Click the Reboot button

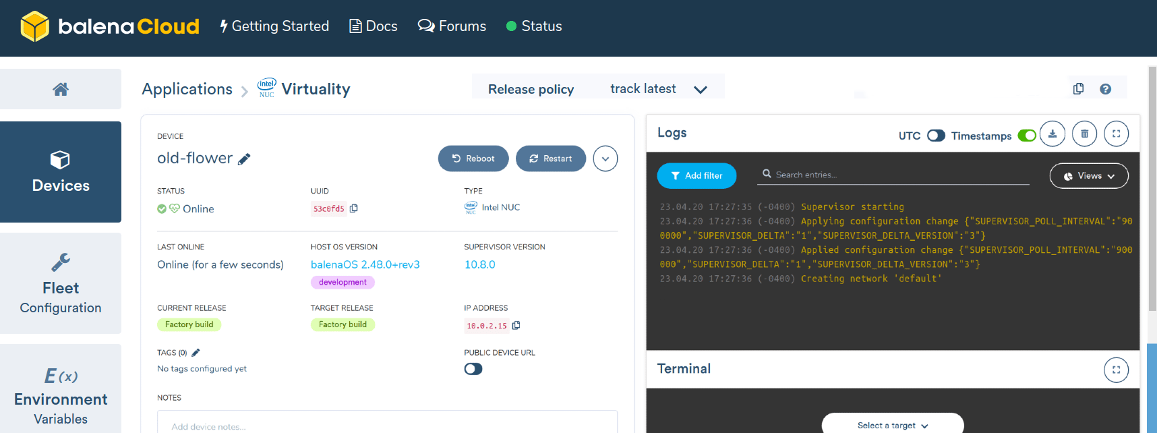(473, 158)
